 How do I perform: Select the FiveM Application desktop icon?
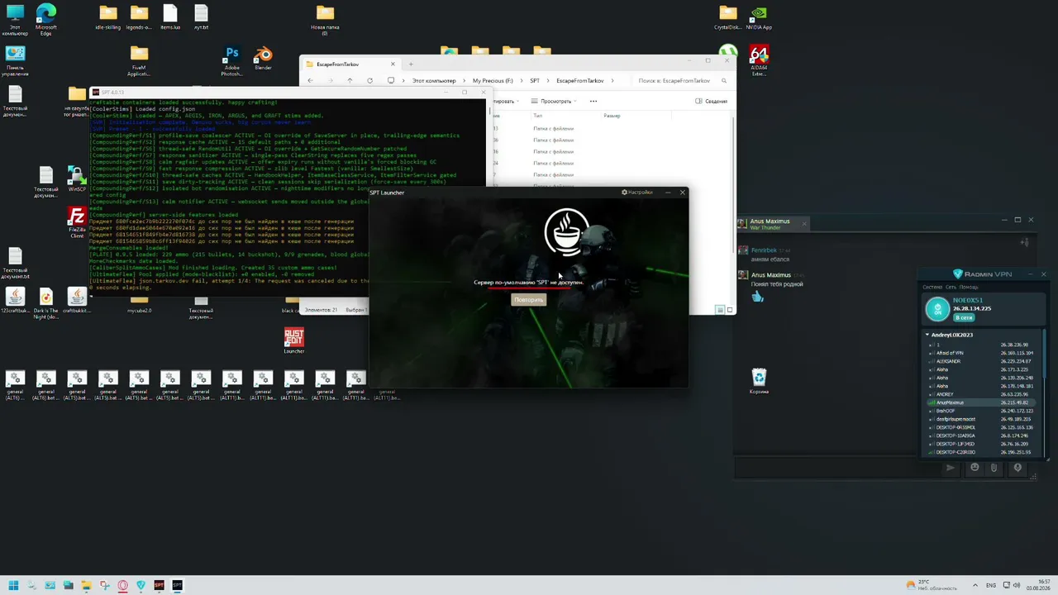click(139, 61)
